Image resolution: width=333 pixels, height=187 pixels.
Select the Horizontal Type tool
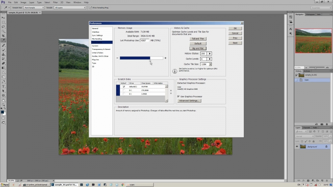pyautogui.click(x=3, y=86)
